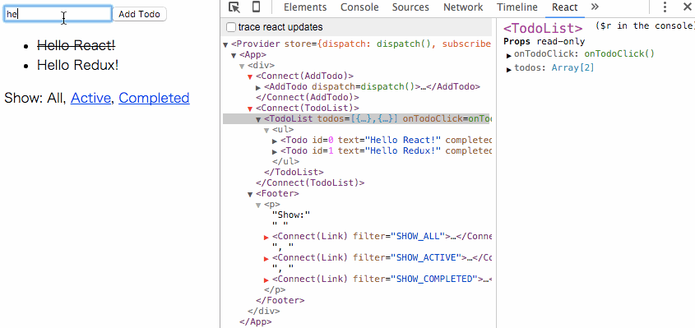
Task: Select the React tab
Action: click(565, 7)
